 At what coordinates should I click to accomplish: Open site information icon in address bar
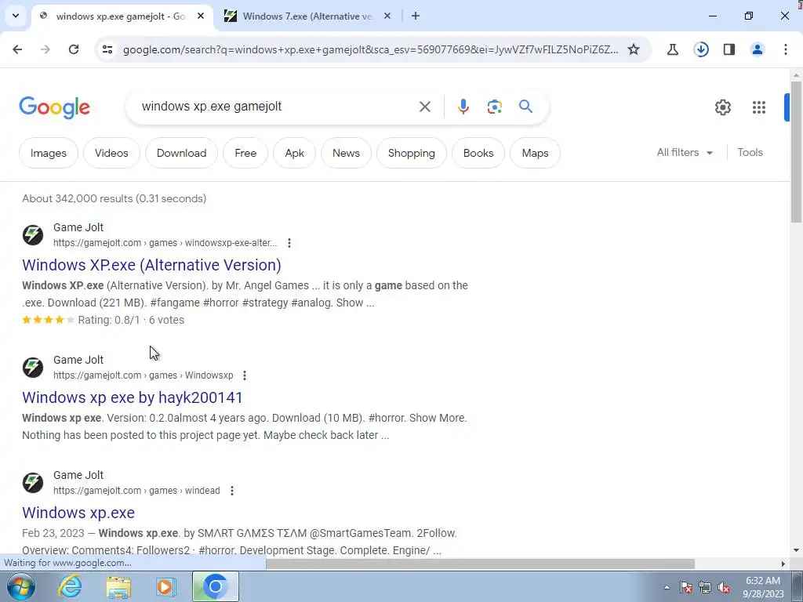(107, 49)
